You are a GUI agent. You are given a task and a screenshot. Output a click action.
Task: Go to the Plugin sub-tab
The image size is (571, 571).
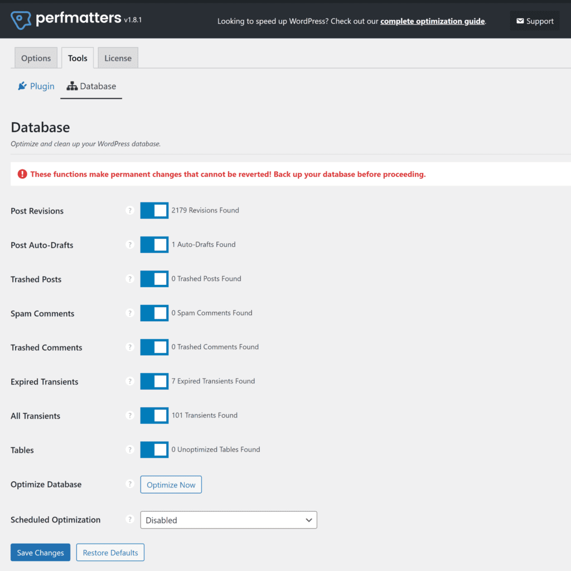coord(36,86)
